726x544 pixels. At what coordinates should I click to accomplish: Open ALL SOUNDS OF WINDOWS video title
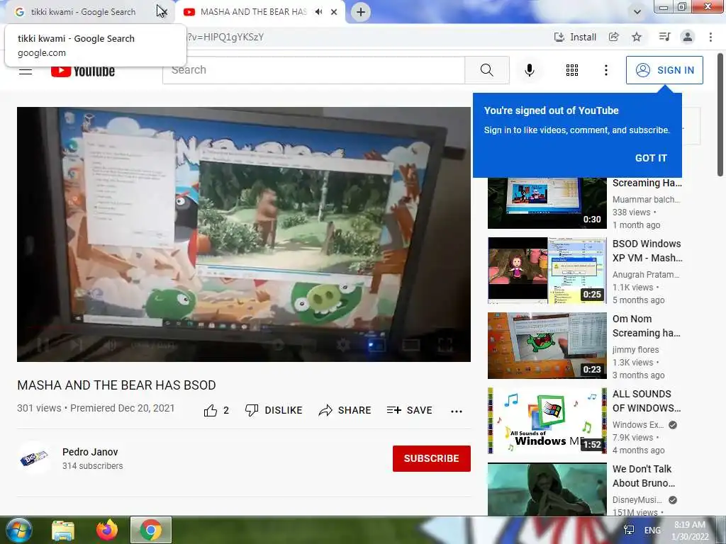click(x=647, y=401)
